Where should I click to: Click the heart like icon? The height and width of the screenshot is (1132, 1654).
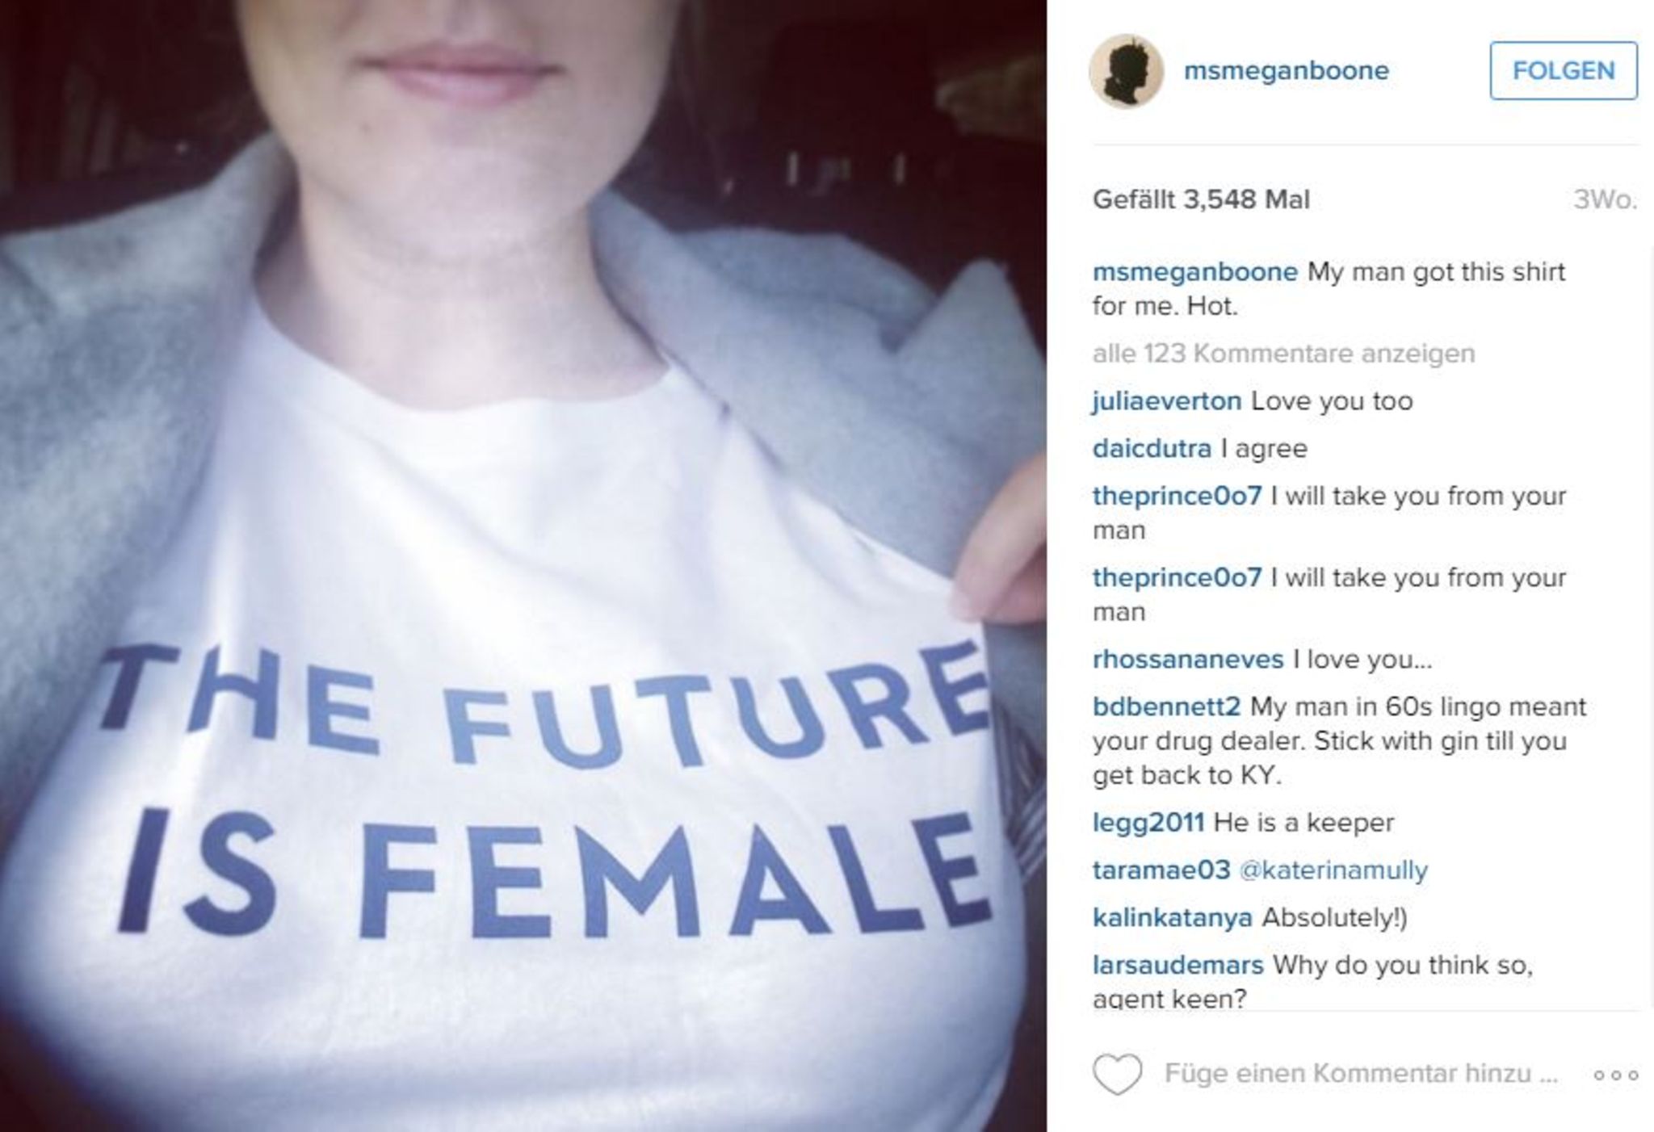pyautogui.click(x=1117, y=1074)
